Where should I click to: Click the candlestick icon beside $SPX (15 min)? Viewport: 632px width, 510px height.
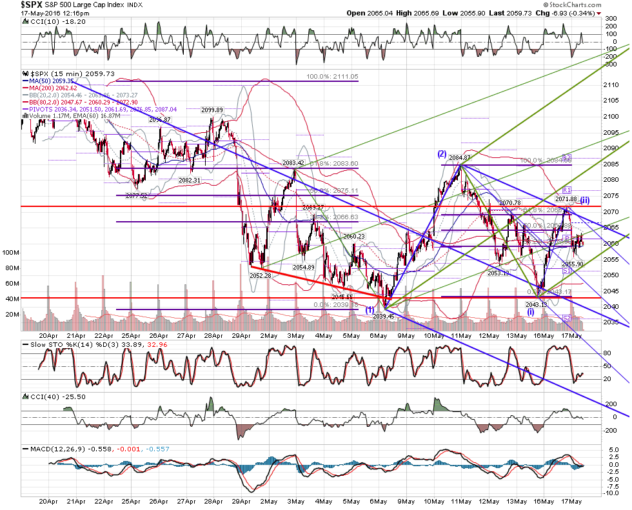click(25, 74)
